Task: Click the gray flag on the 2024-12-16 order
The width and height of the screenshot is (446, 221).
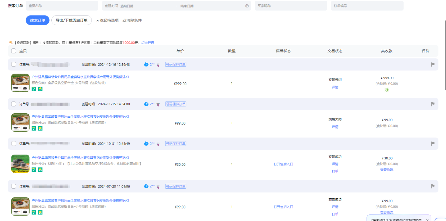Action: (433, 65)
